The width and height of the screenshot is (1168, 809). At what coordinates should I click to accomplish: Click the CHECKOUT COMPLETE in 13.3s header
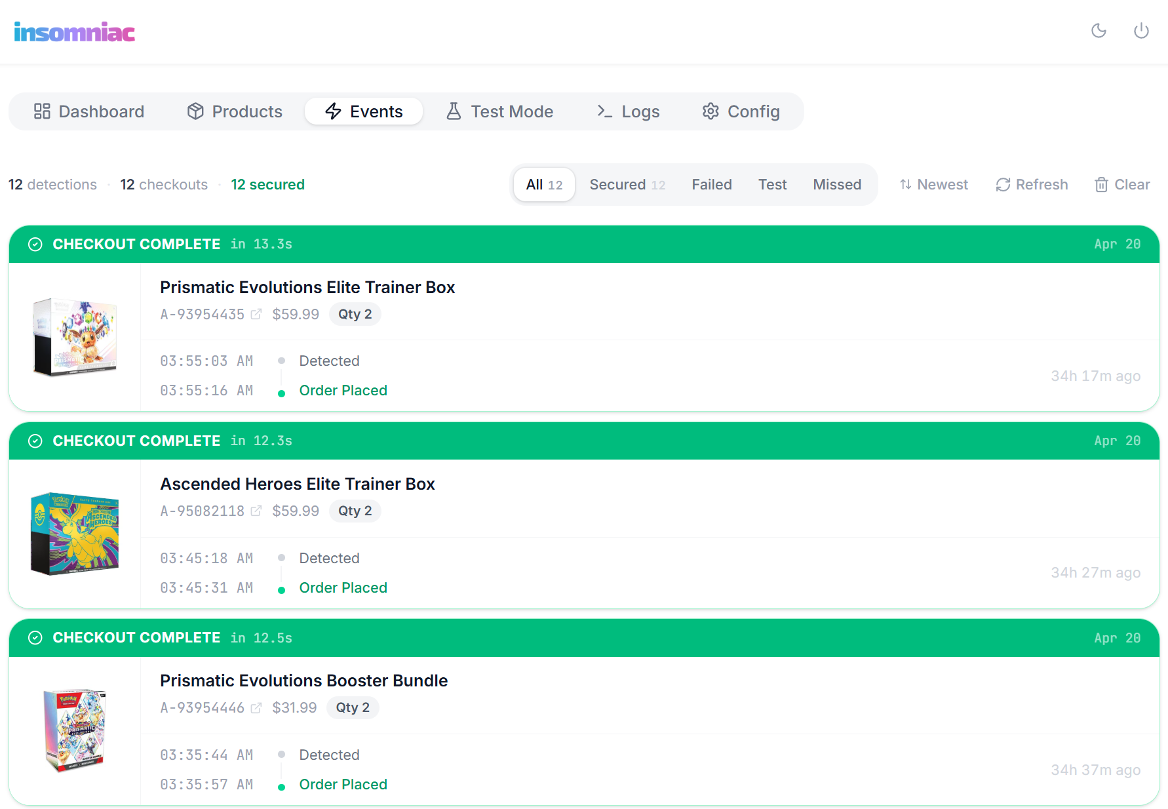pyautogui.click(x=584, y=245)
